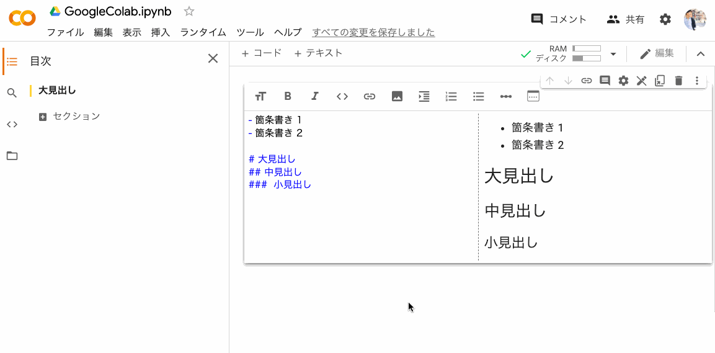
Task: Open ヘルプ menu
Action: point(288,32)
